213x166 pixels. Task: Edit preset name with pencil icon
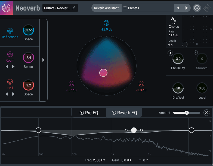74,8
